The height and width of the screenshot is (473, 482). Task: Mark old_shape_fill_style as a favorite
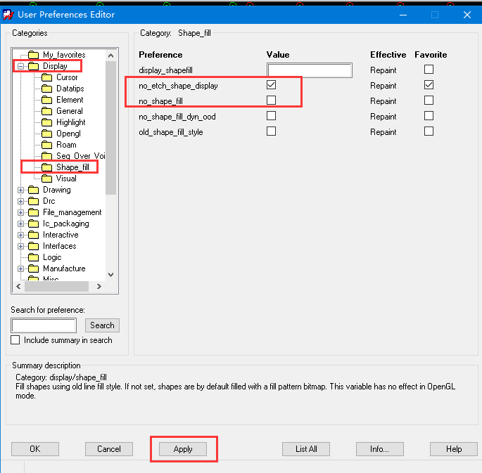click(429, 131)
